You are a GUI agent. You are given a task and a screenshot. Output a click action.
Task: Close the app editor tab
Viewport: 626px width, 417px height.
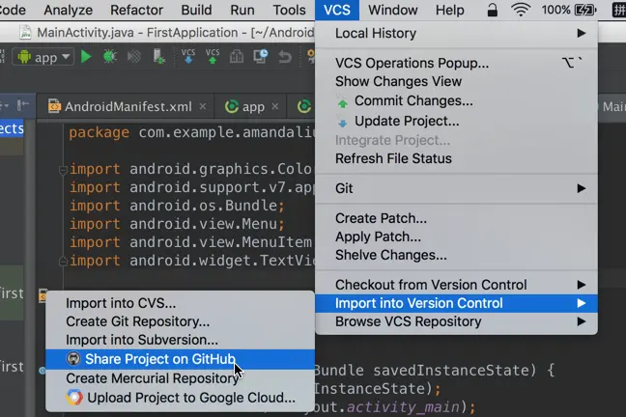(275, 106)
